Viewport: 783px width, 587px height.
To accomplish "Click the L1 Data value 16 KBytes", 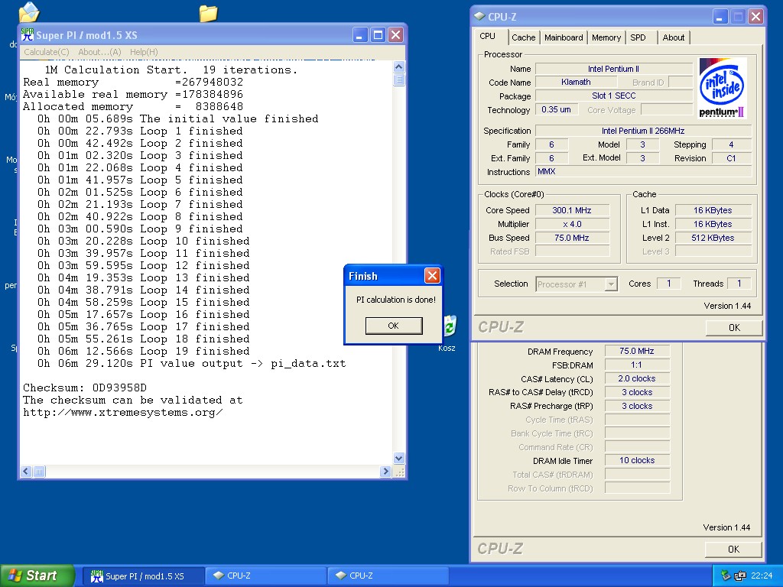I will (713, 210).
